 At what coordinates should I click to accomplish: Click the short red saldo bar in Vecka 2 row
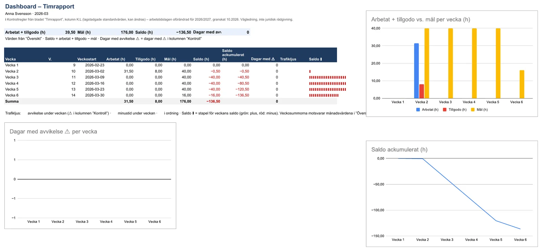310,71
